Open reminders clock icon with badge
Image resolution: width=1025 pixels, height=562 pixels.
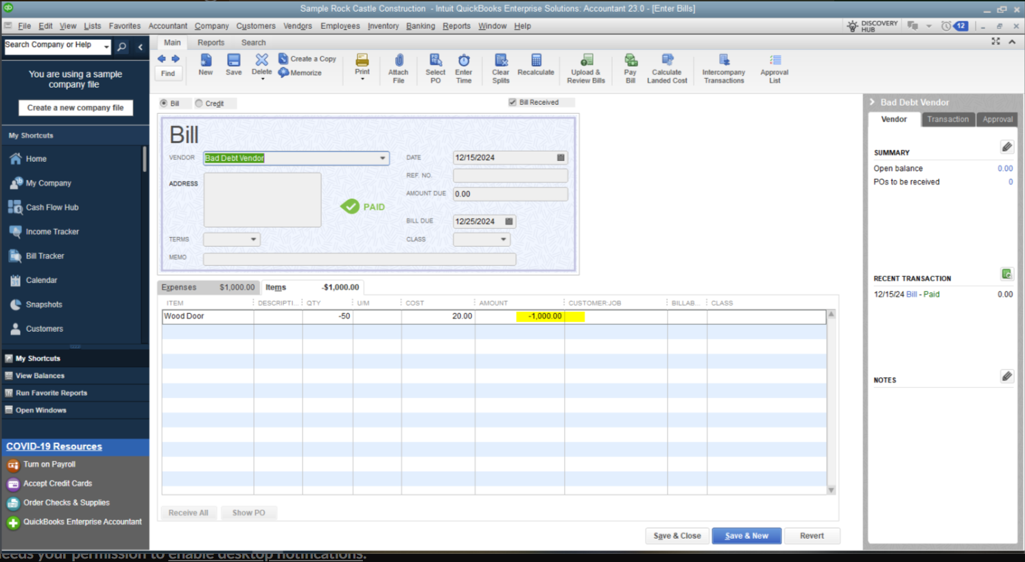tap(954, 26)
